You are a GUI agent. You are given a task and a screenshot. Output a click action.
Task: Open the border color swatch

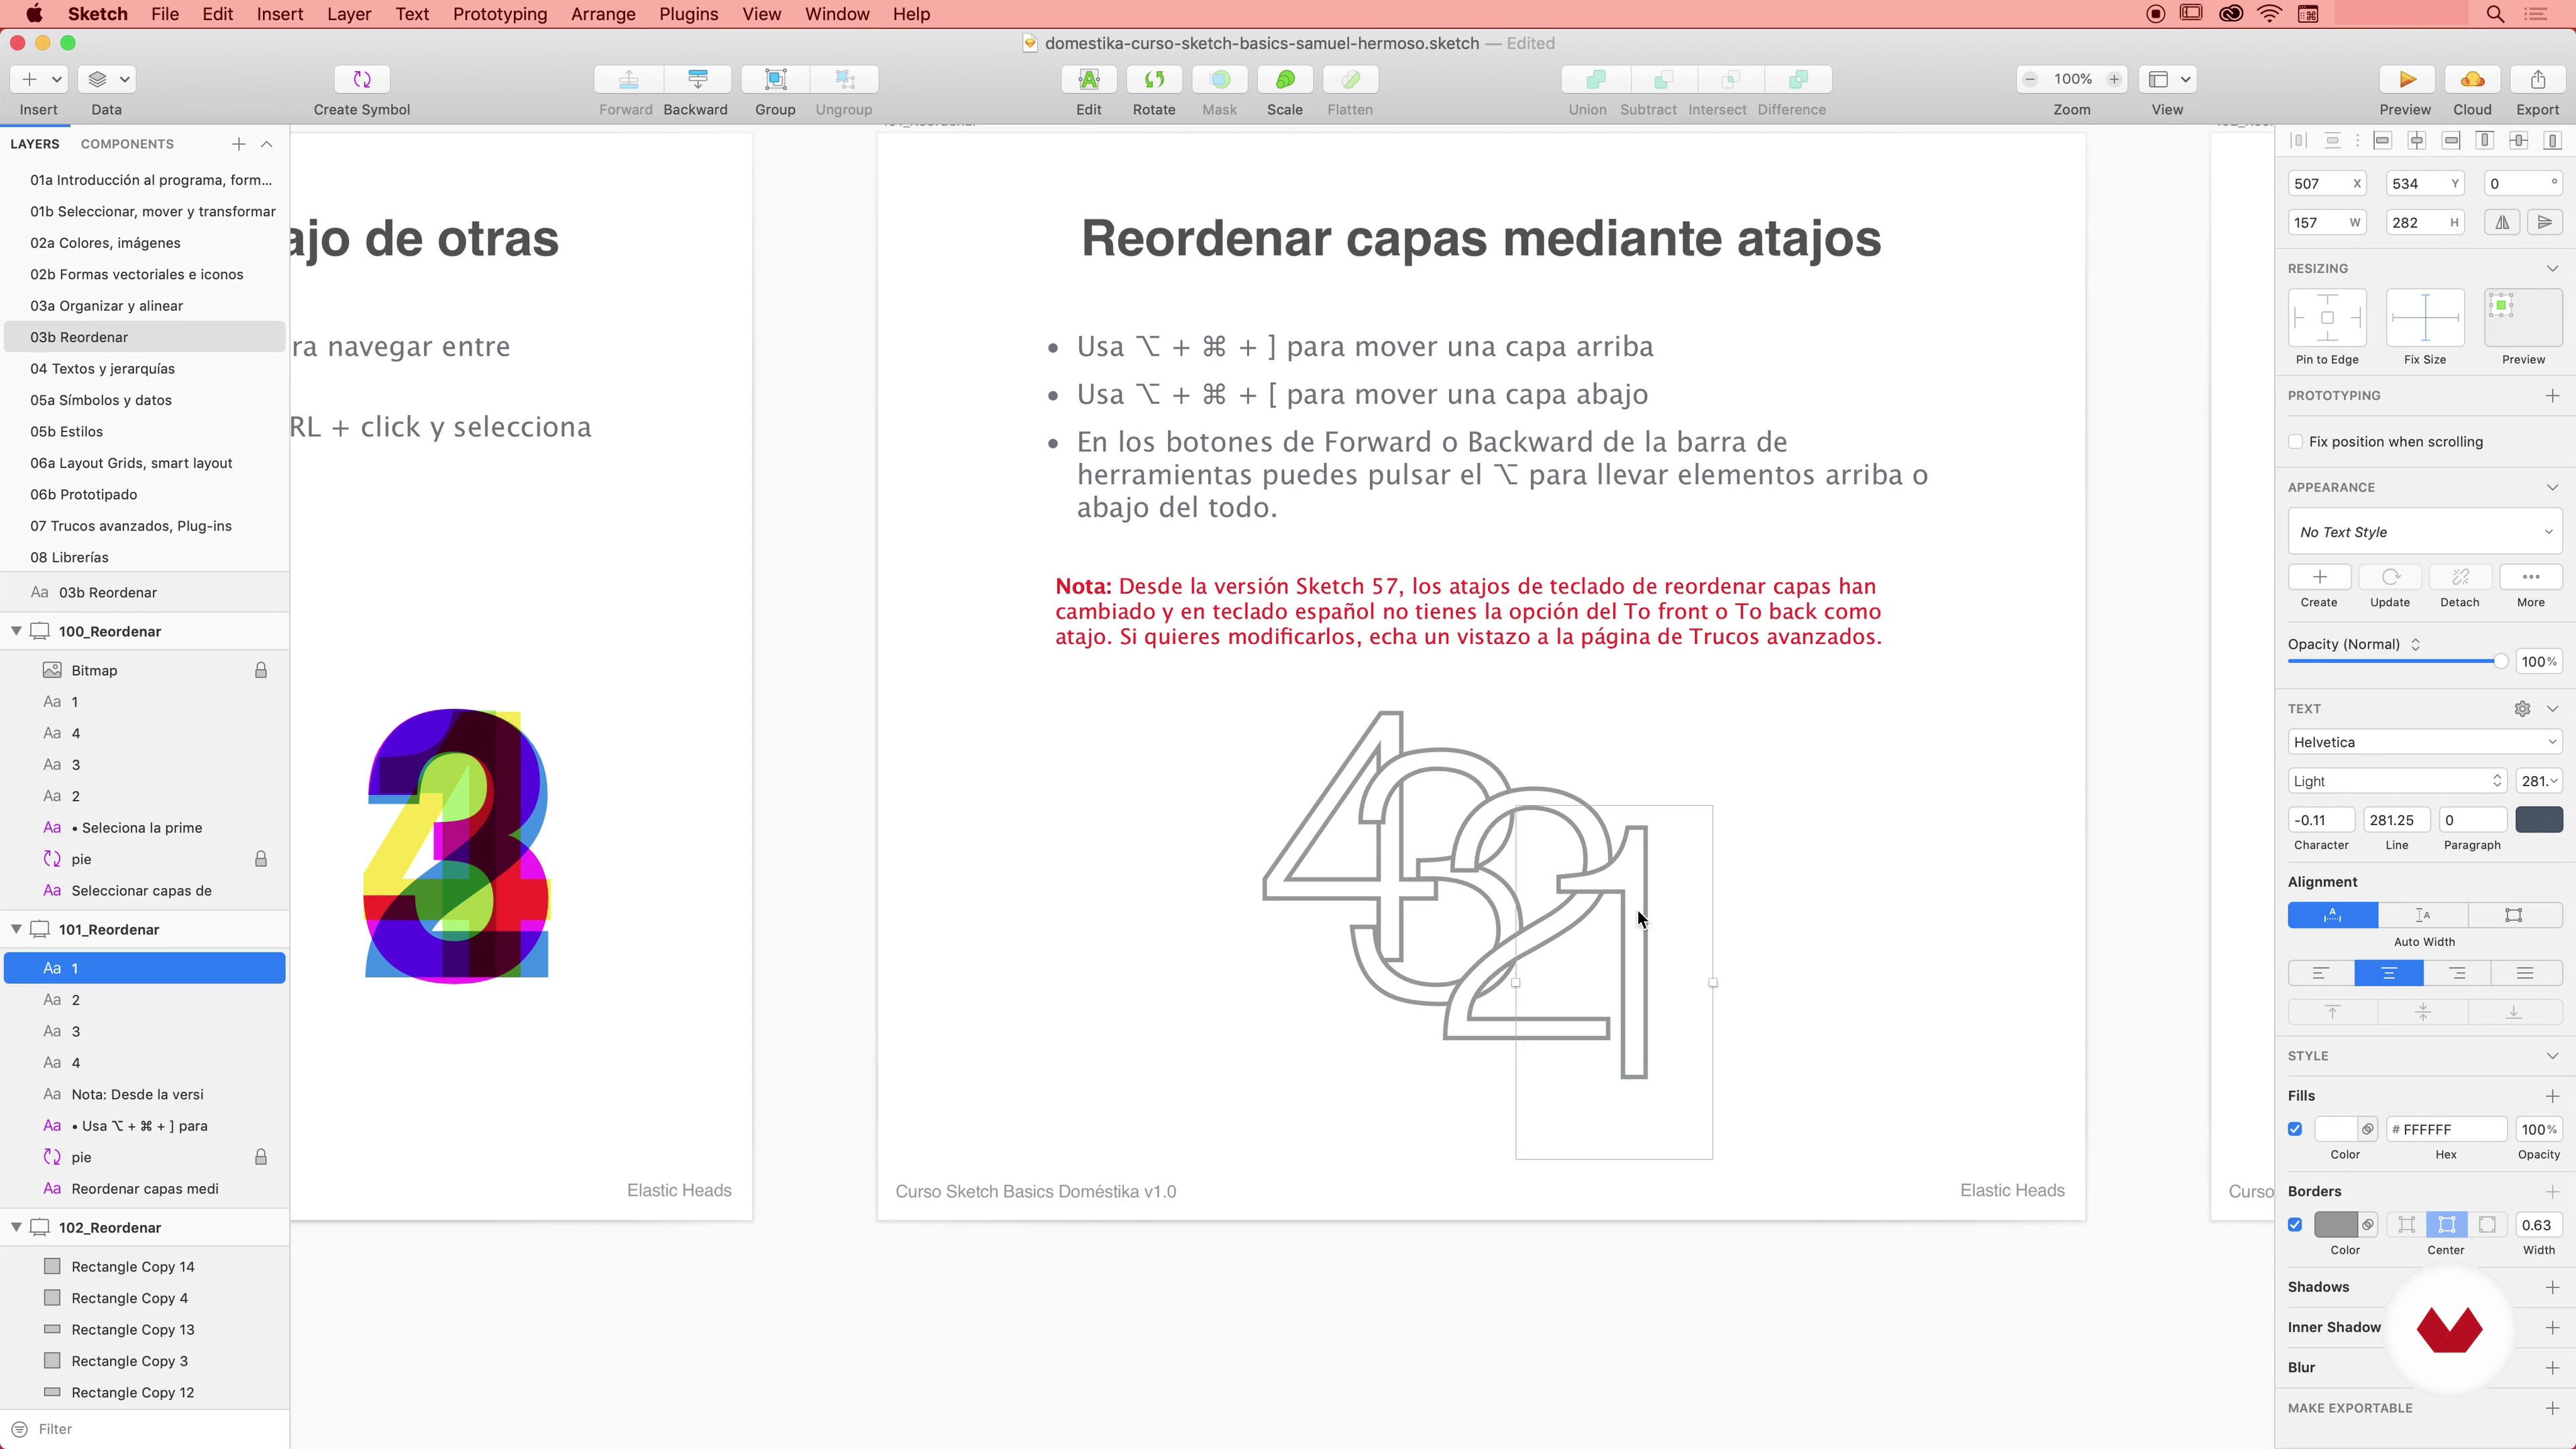pyautogui.click(x=2336, y=1225)
